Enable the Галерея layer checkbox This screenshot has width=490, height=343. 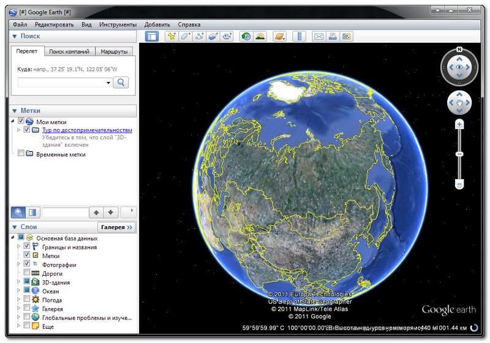pos(27,308)
